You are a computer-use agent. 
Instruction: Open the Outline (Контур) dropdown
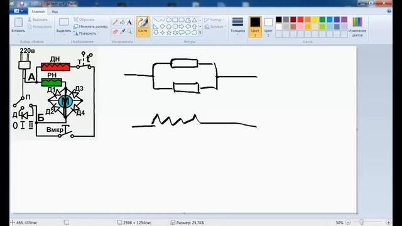point(215,19)
